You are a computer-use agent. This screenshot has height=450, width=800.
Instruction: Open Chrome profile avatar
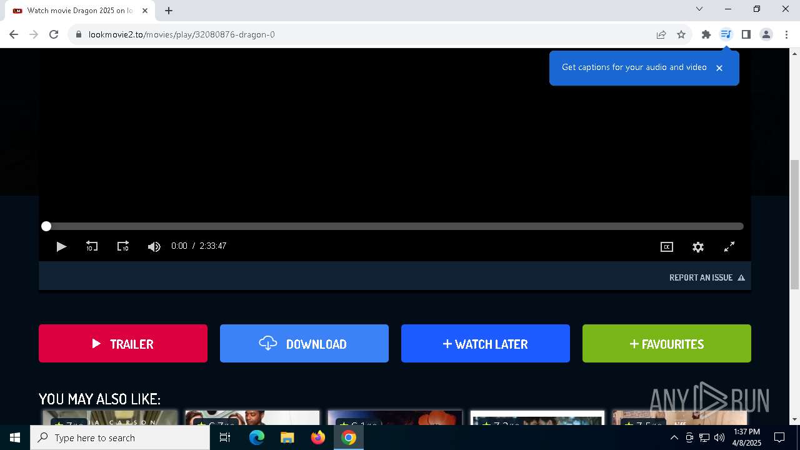[x=766, y=34]
